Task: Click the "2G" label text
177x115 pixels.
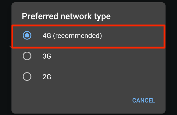Action: pyautogui.click(x=47, y=77)
